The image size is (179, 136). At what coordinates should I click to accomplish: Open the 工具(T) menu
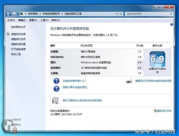pos(44,20)
